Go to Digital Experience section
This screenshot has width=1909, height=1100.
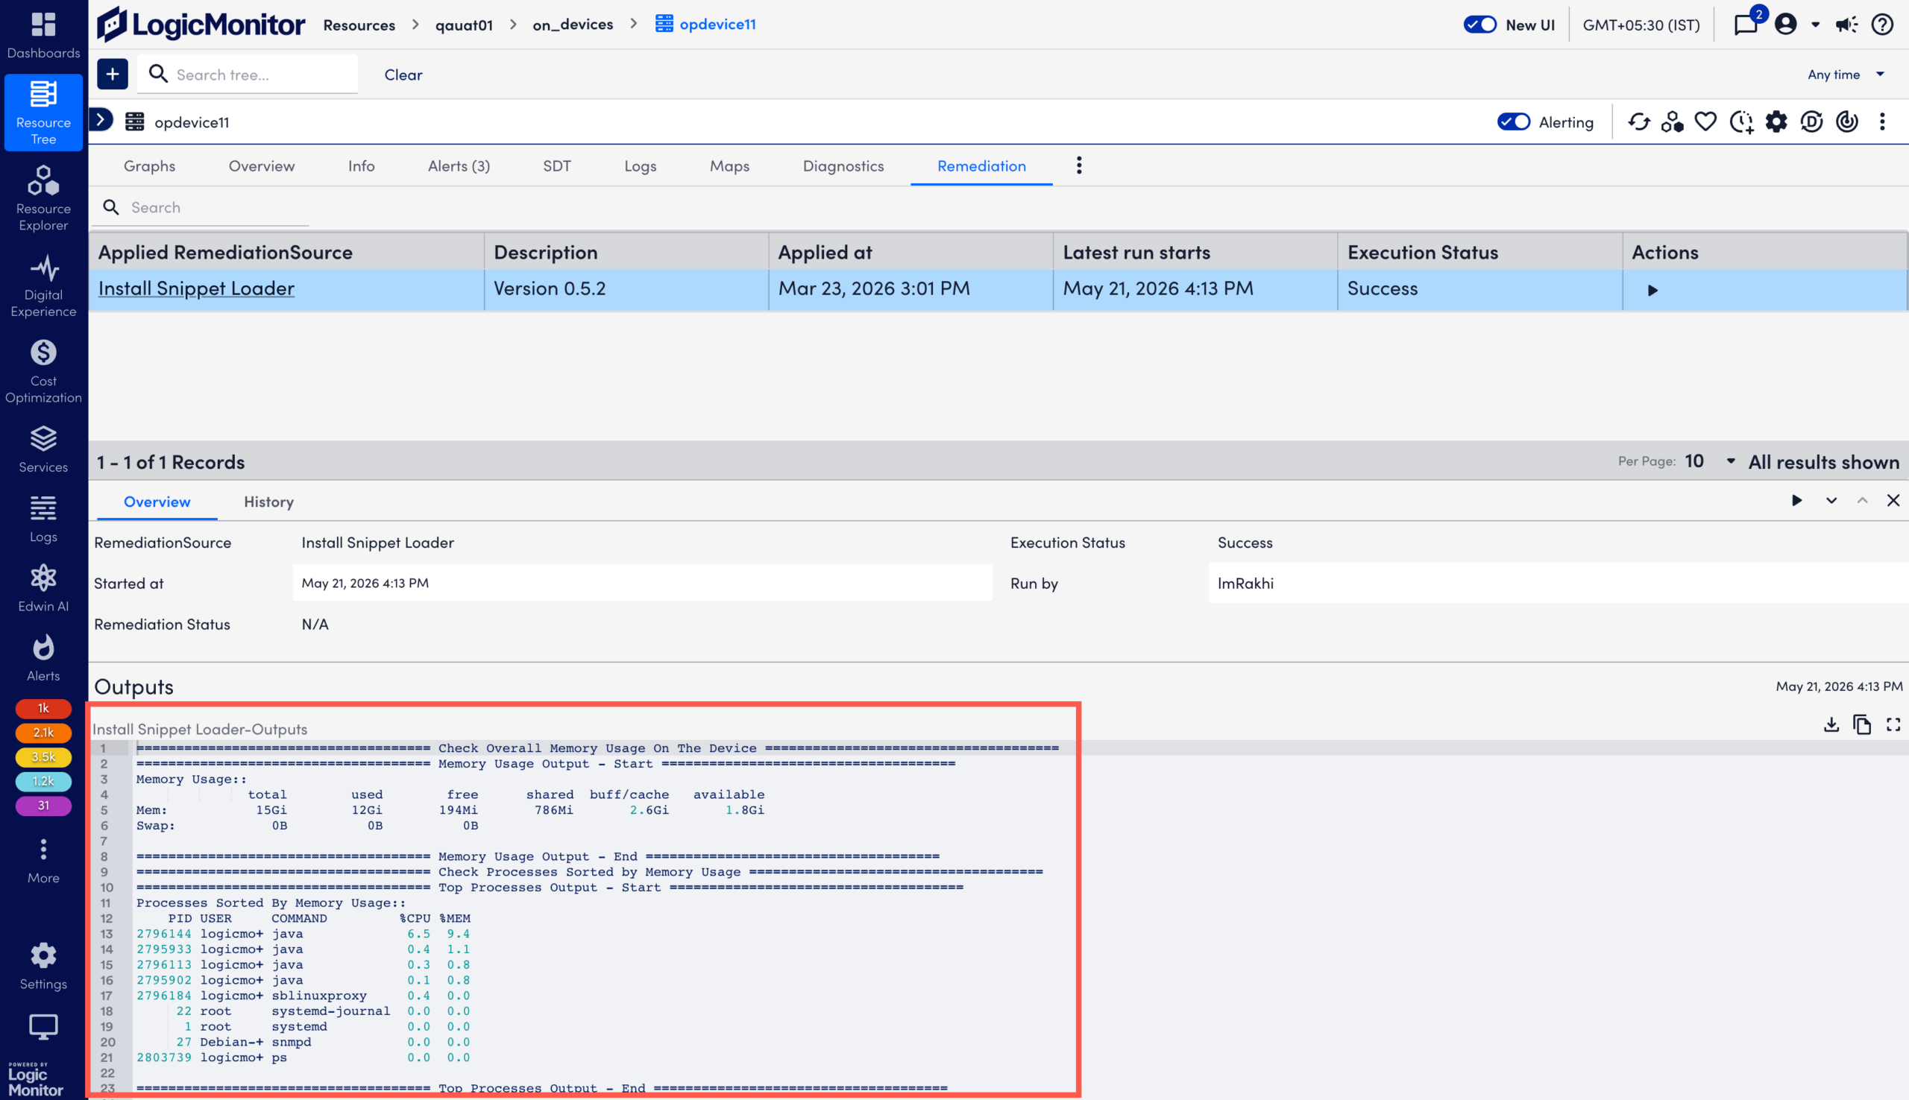coord(43,285)
